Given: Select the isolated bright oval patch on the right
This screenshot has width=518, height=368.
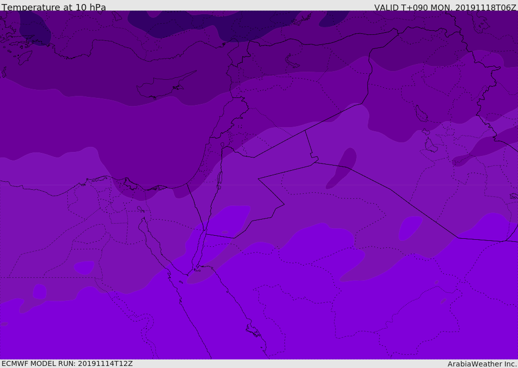Looking at the screenshot, I should coord(410,228).
